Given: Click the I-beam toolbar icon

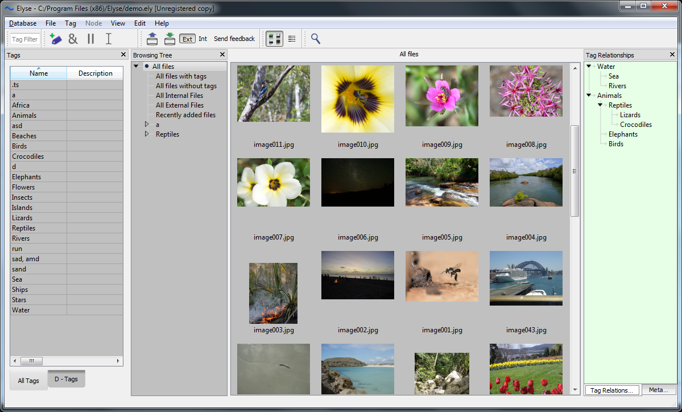Looking at the screenshot, I should click(108, 39).
